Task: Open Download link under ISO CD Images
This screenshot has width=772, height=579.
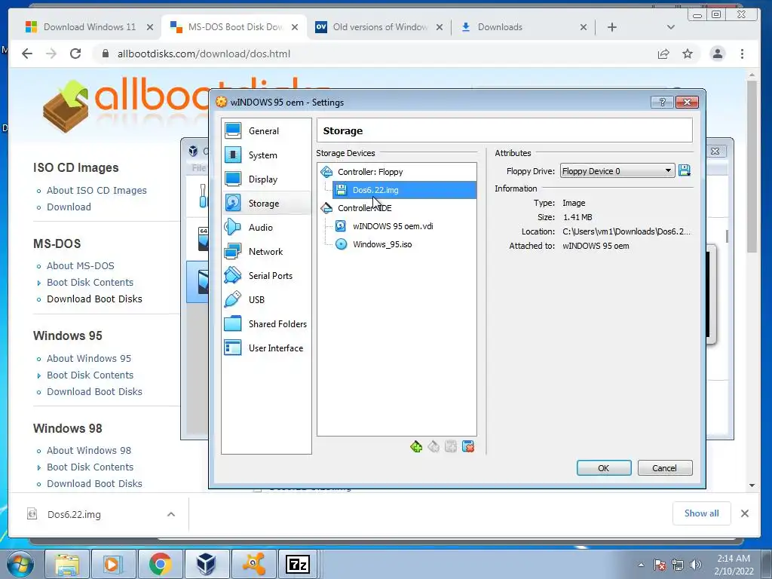Action: [x=69, y=207]
